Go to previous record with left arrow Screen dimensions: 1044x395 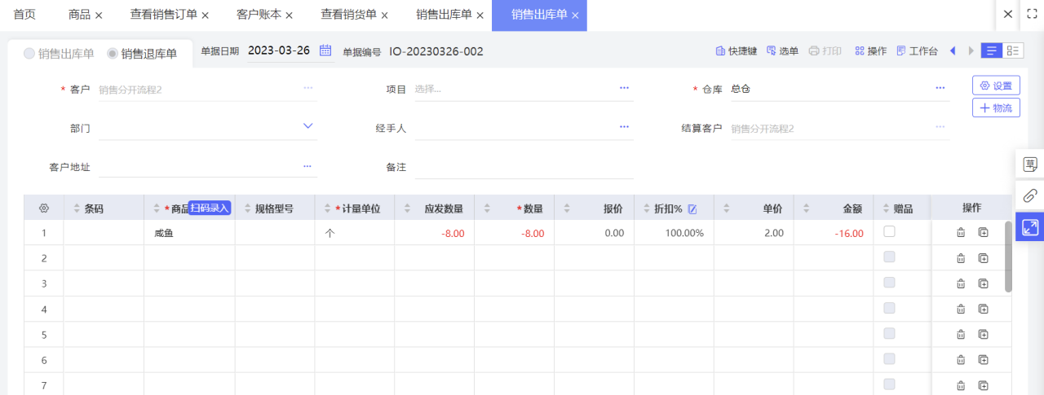[953, 50]
